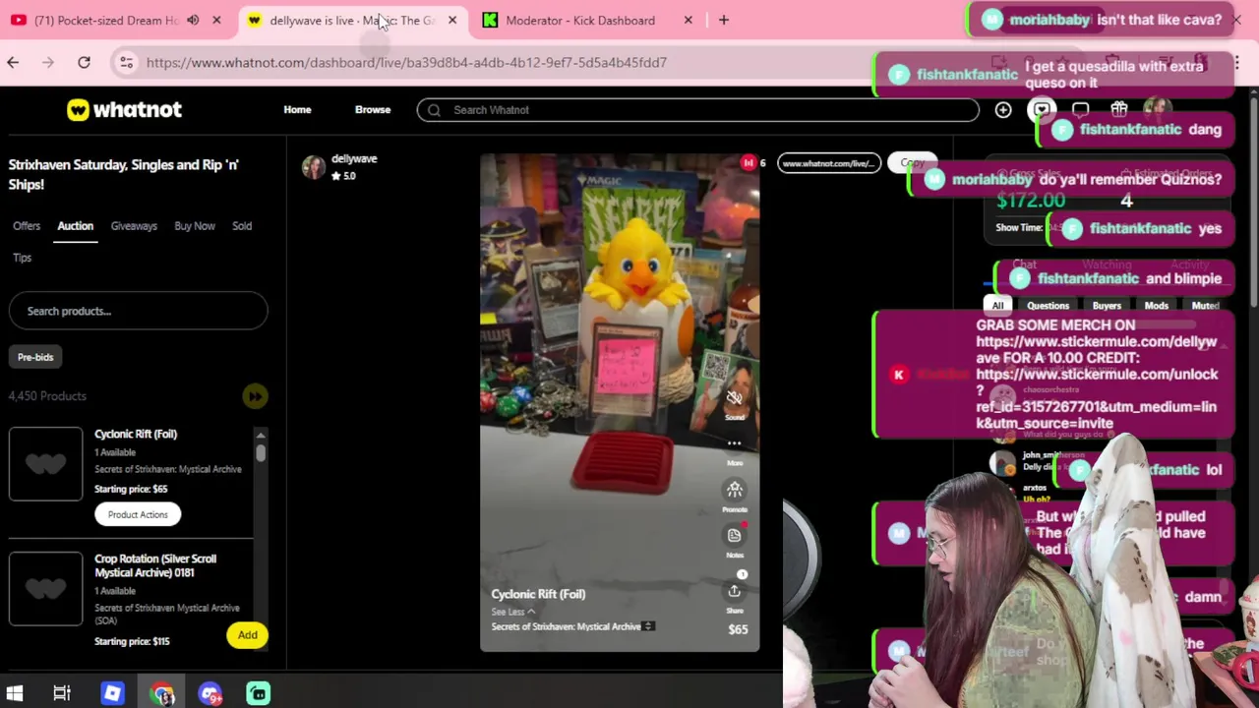The height and width of the screenshot is (708, 1259).
Task: Select the Muted chat filter
Action: point(1205,306)
